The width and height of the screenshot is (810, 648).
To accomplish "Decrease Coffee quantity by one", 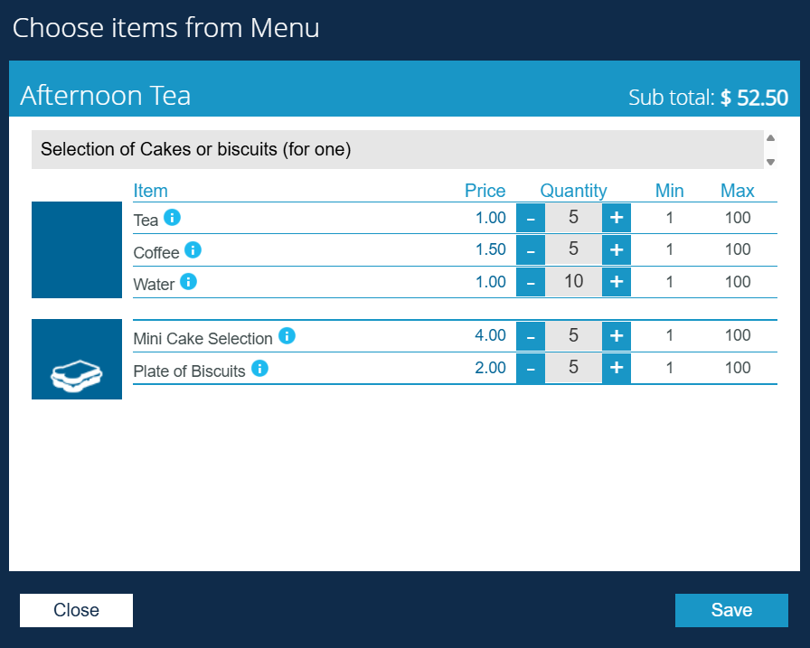I will 531,249.
